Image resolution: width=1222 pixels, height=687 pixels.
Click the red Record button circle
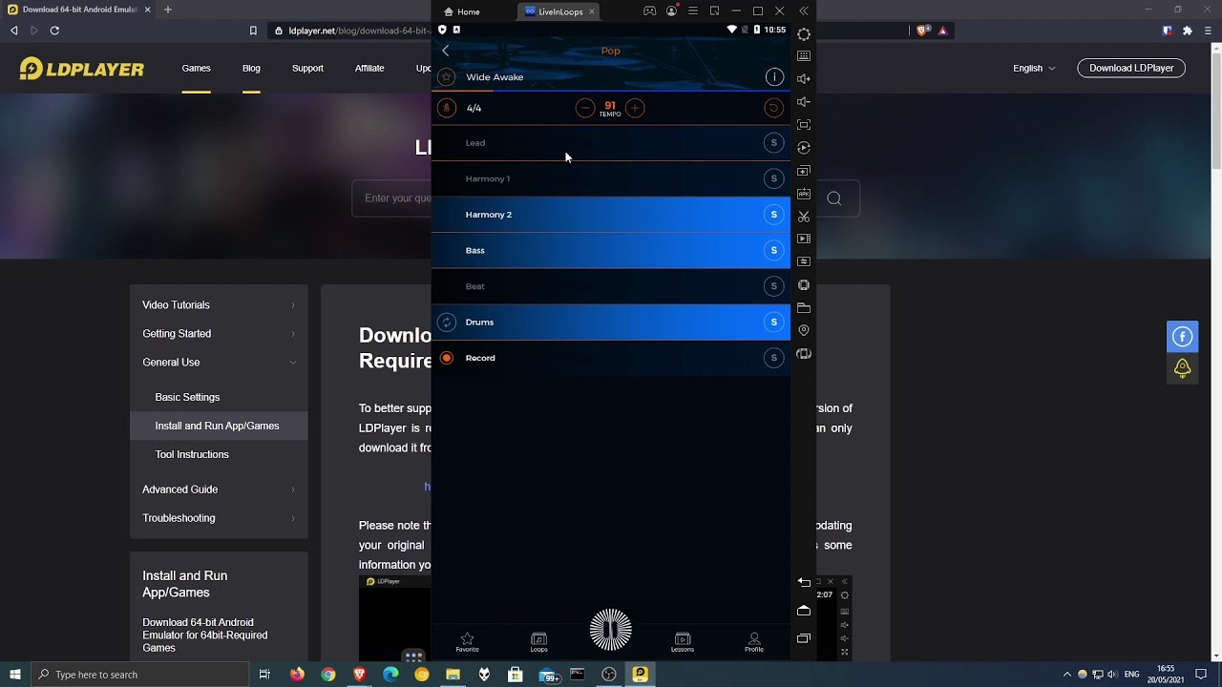click(x=447, y=358)
